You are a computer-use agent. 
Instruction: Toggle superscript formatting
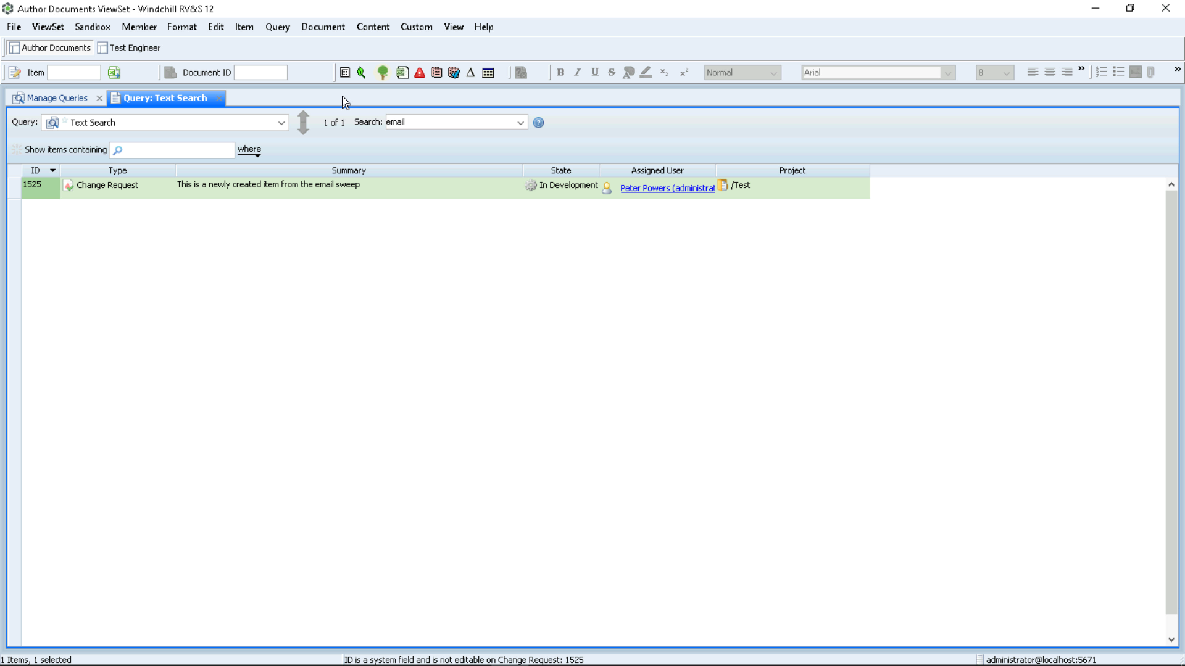684,72
